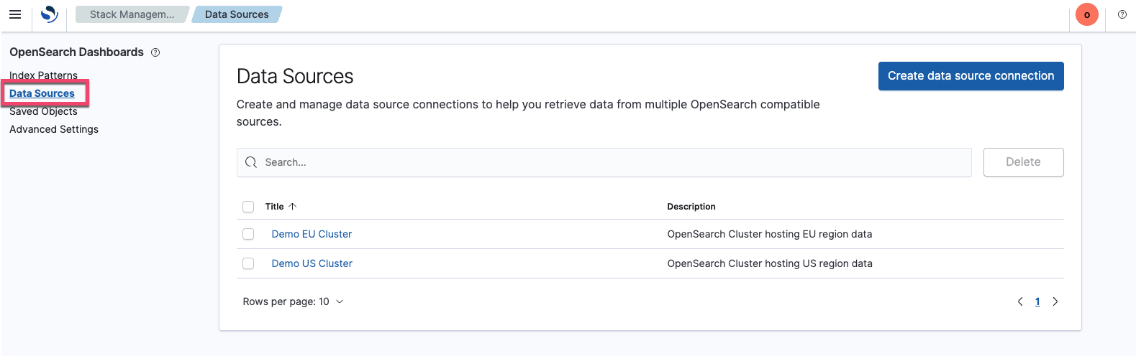The image size is (1136, 356).
Task: Click page number 1 link
Action: coord(1037,301)
